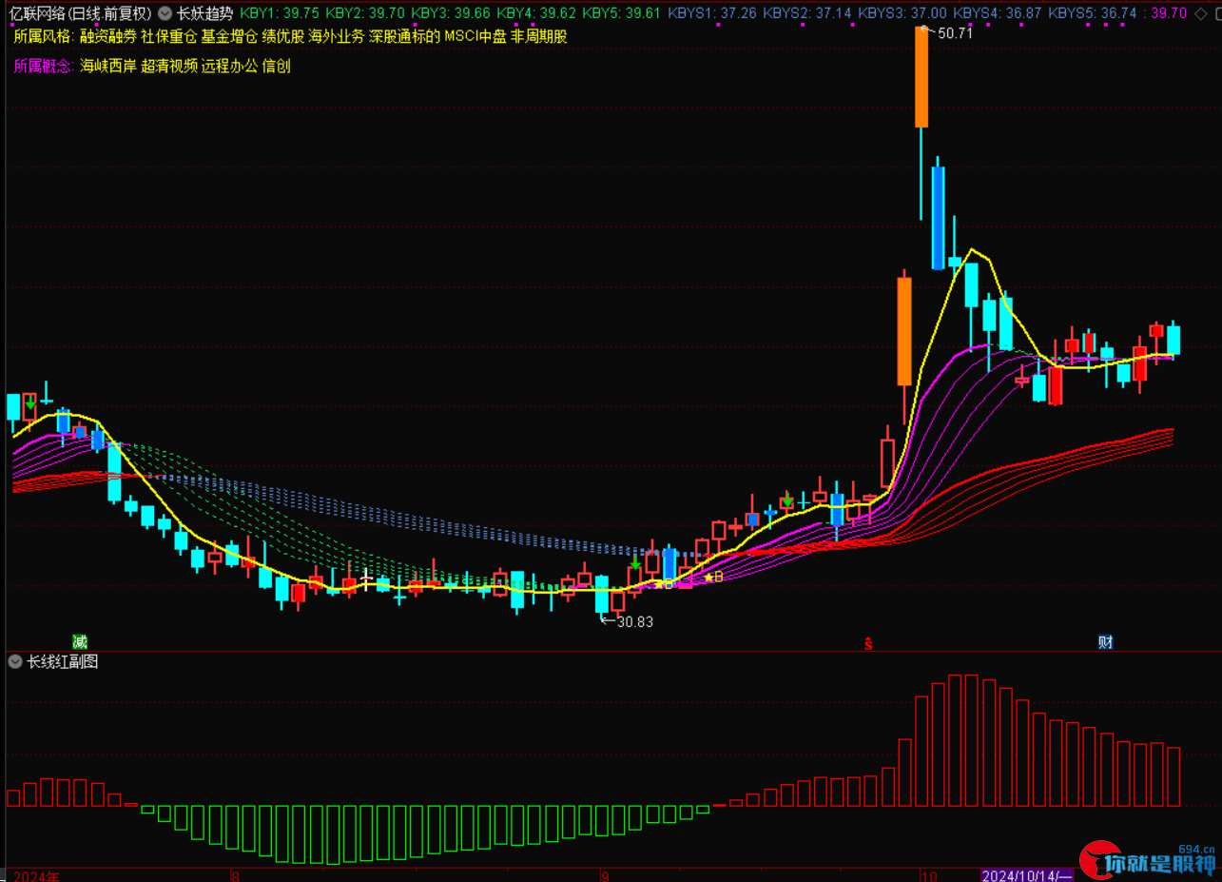1222x882 pixels.
Task: Select the 长妖趋势 indicator name
Action: pos(204,13)
